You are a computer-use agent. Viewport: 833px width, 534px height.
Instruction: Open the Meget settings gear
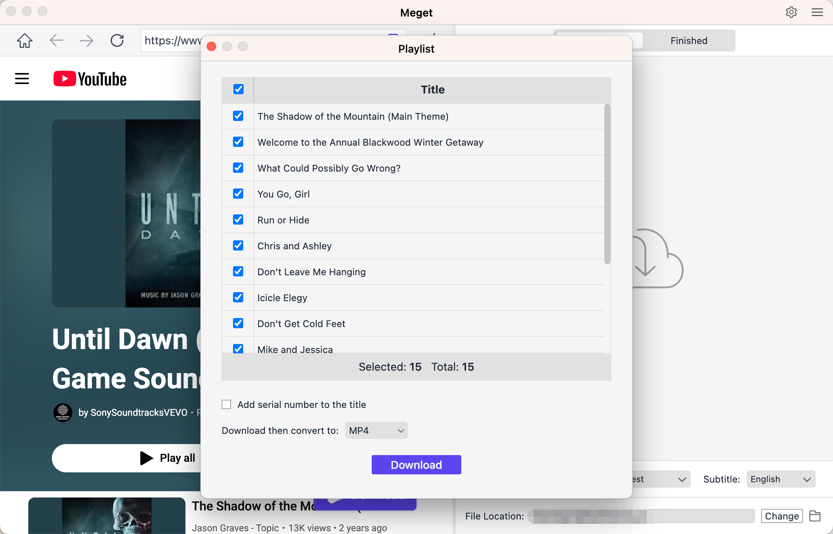tap(791, 12)
